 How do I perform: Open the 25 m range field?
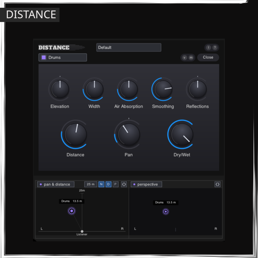[91, 184]
